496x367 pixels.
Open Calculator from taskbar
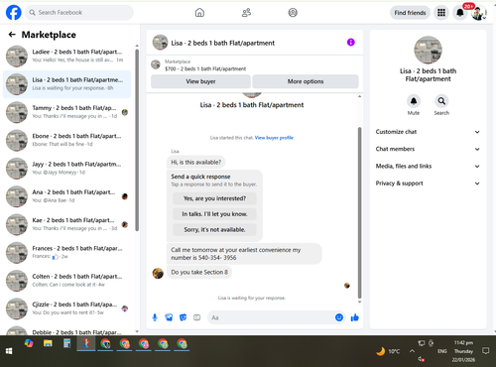tap(67, 344)
